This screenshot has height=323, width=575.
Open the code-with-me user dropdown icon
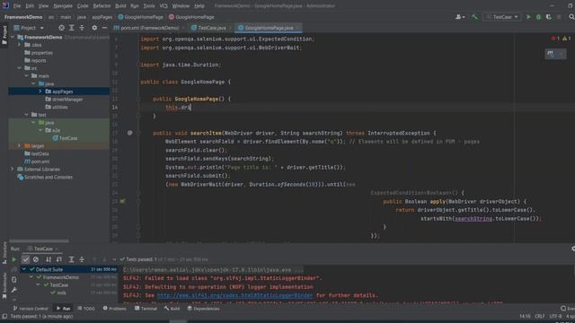(x=460, y=17)
